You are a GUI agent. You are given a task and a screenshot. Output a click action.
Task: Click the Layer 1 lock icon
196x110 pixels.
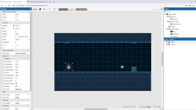point(169,42)
